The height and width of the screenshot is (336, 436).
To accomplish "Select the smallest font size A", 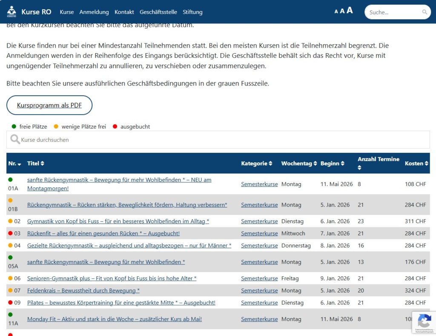I will [x=336, y=12].
